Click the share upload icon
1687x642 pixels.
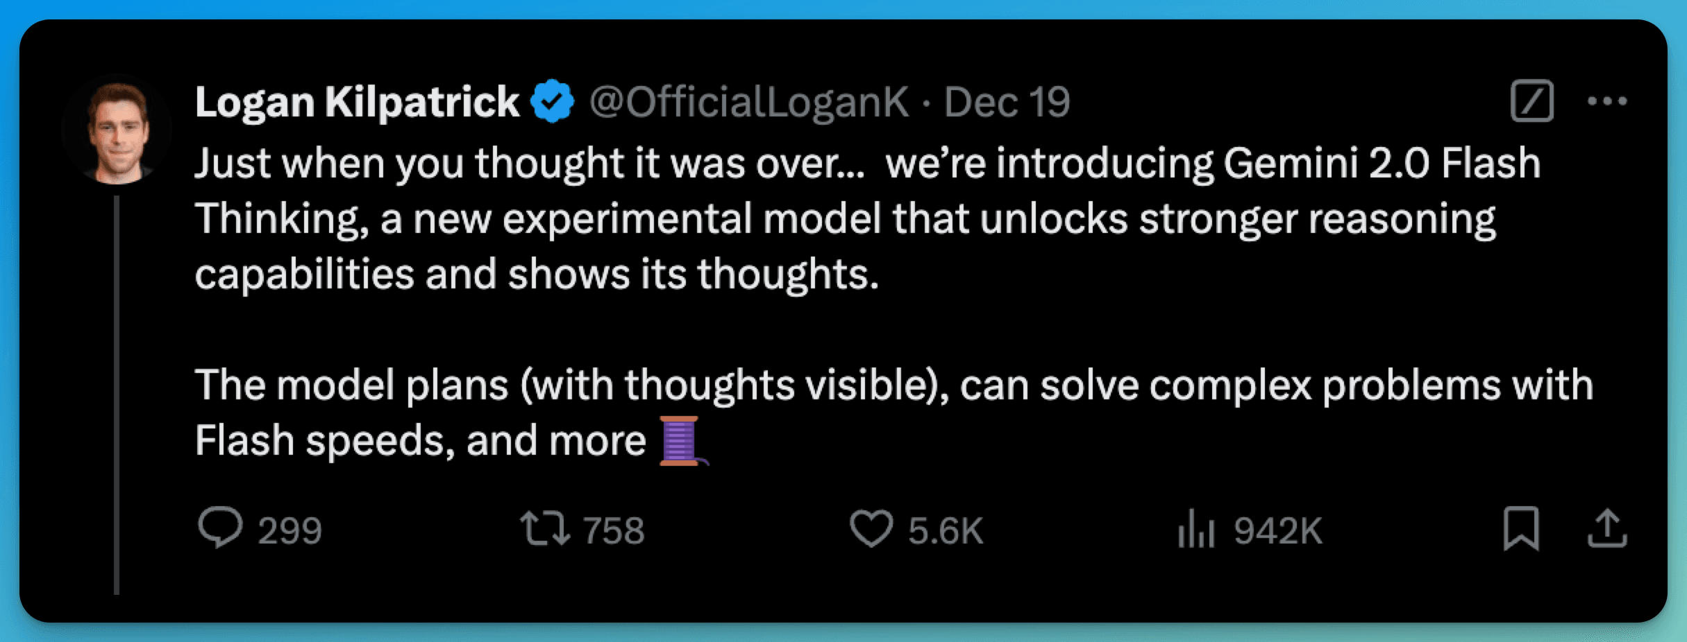pyautogui.click(x=1609, y=530)
